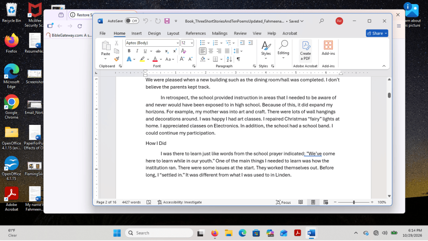Click the Share button
428x241 pixels.
pyautogui.click(x=377, y=33)
